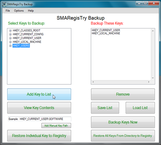Open the Help menu
This screenshot has width=161, height=145.
pyautogui.click(x=31, y=11)
